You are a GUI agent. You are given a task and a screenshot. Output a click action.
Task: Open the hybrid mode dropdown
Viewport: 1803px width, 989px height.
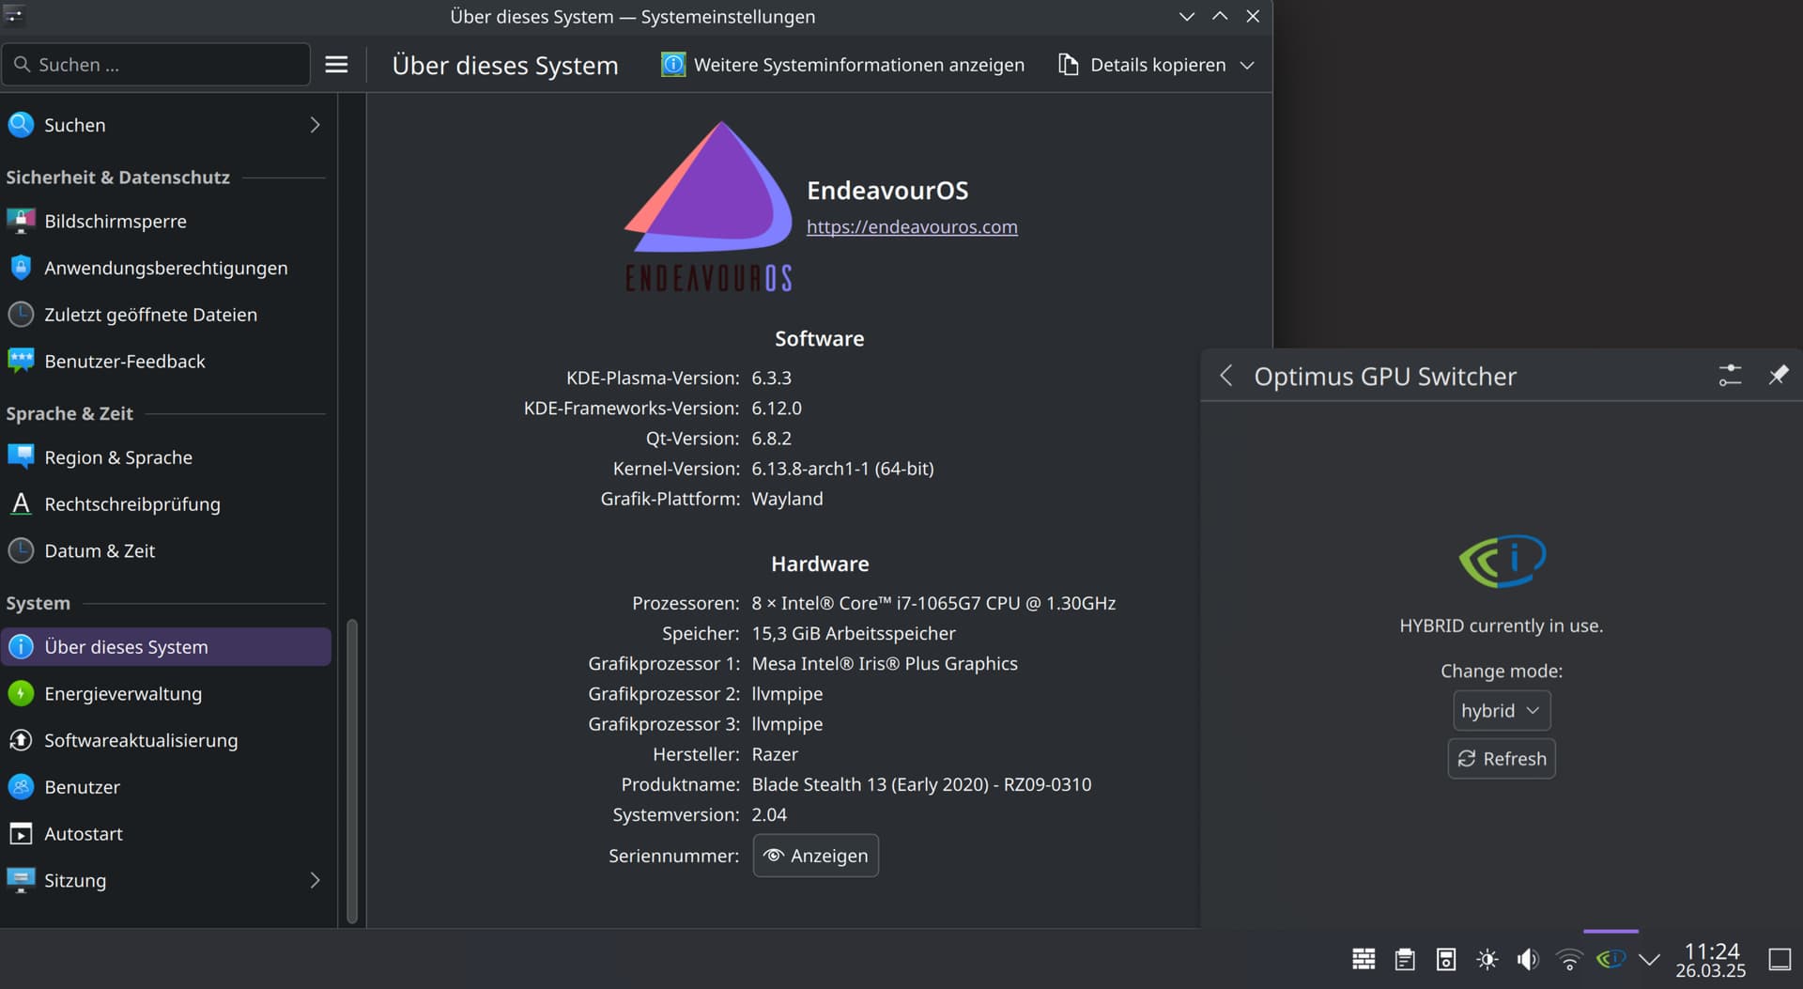1501,711
